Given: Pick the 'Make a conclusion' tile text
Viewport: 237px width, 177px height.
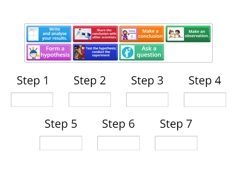Looking at the screenshot, I should coord(150,34).
